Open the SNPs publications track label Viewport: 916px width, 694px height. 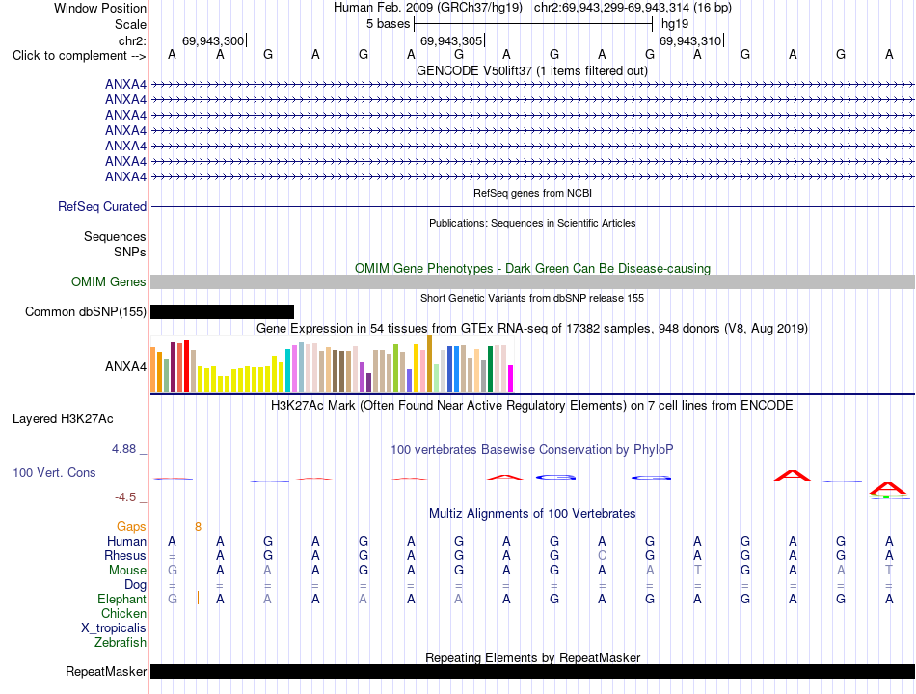coord(130,252)
